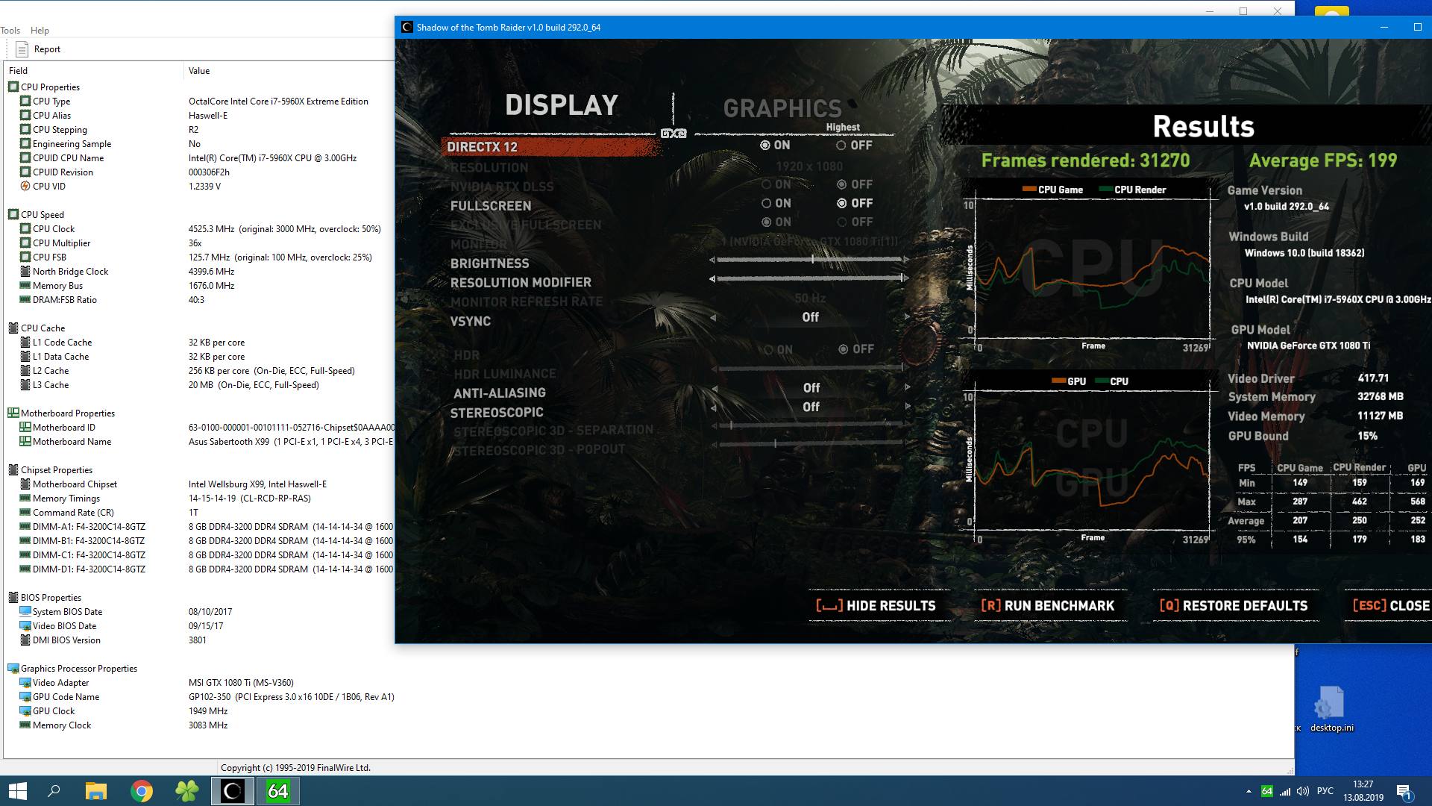Open the notification center icon

[1403, 791]
